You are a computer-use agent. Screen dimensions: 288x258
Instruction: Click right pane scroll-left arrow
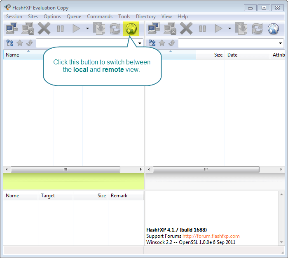point(149,169)
